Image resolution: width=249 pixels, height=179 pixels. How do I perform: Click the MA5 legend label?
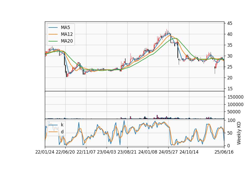click(65, 27)
